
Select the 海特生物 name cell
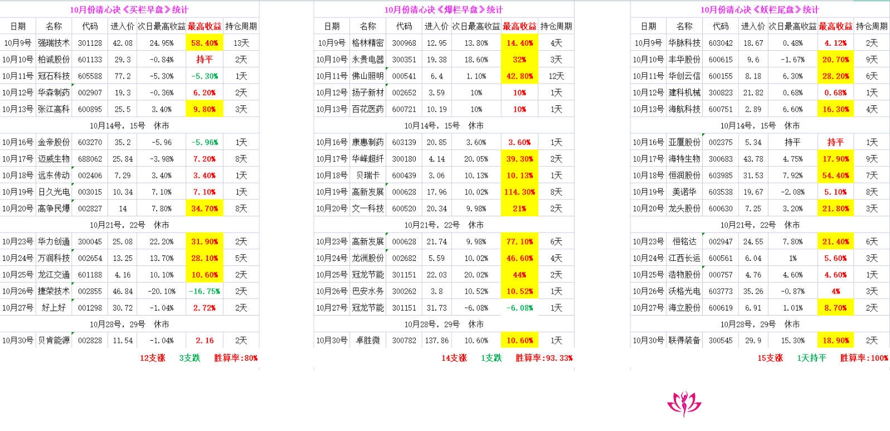[684, 159]
